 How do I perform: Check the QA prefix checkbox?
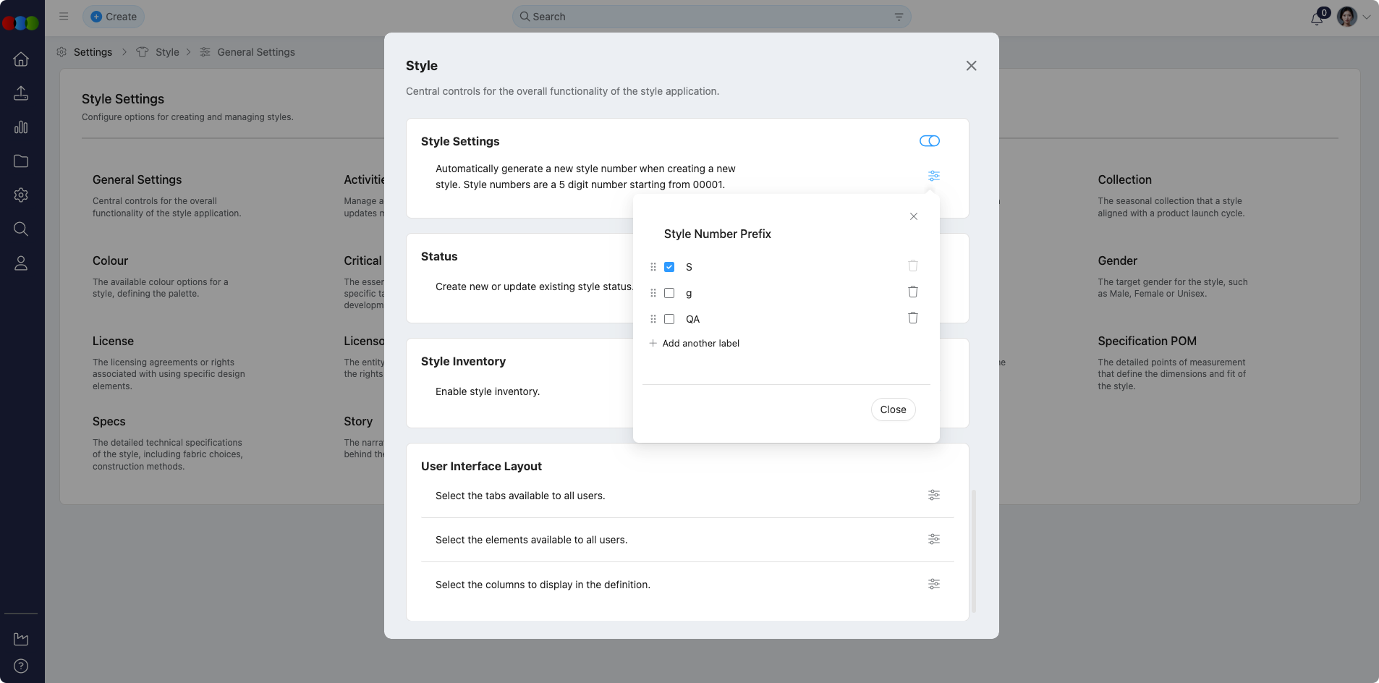(x=669, y=319)
